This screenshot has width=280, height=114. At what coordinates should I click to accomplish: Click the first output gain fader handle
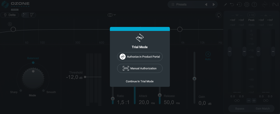258,51
